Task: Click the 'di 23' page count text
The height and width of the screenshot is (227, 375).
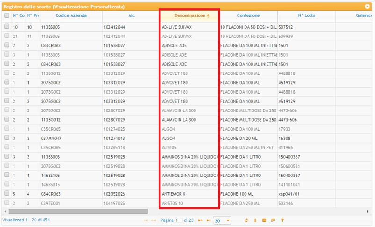Action: 188,220
